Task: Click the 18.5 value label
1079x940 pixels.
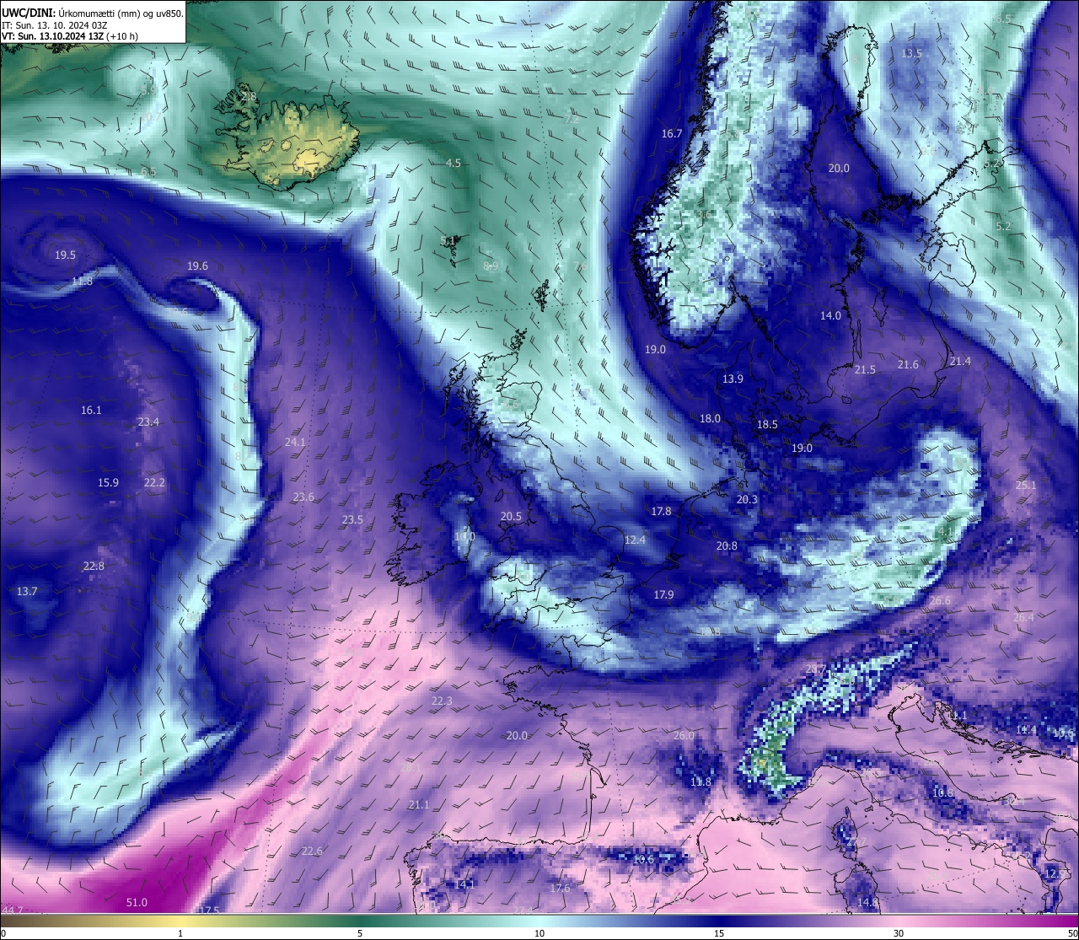Action: 767,425
